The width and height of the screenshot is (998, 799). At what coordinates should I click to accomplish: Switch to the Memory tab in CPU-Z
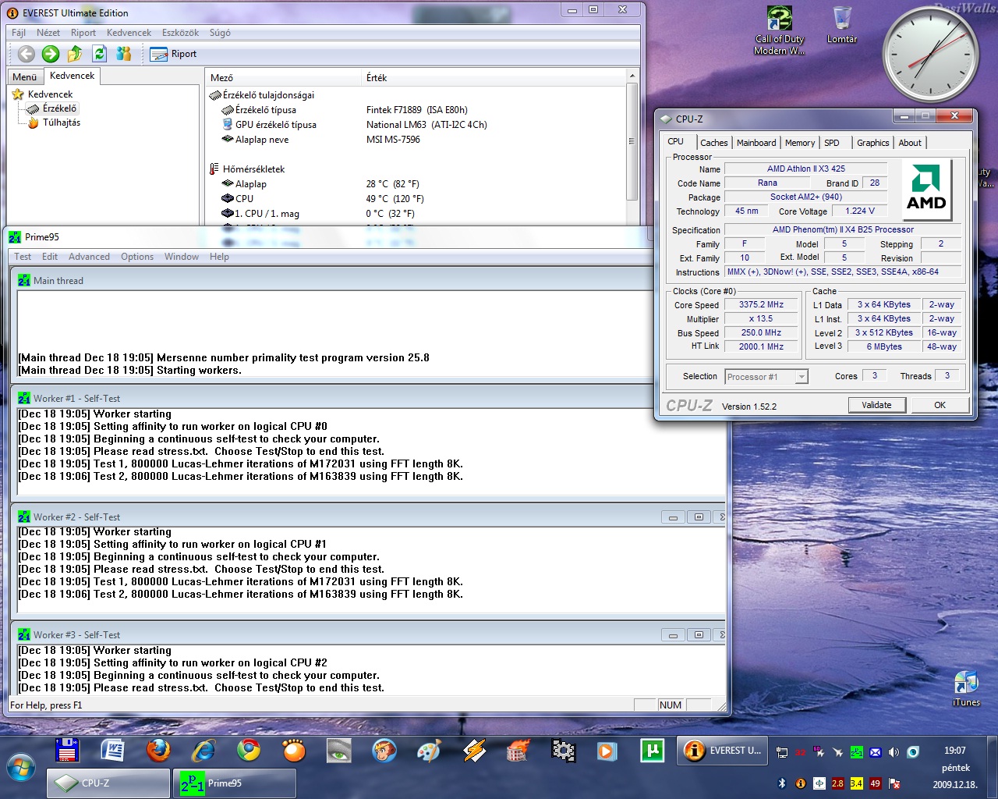point(800,143)
